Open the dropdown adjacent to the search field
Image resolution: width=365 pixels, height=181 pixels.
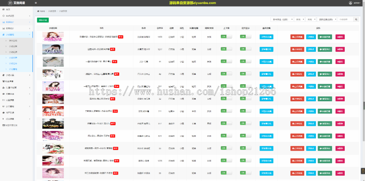327,19
